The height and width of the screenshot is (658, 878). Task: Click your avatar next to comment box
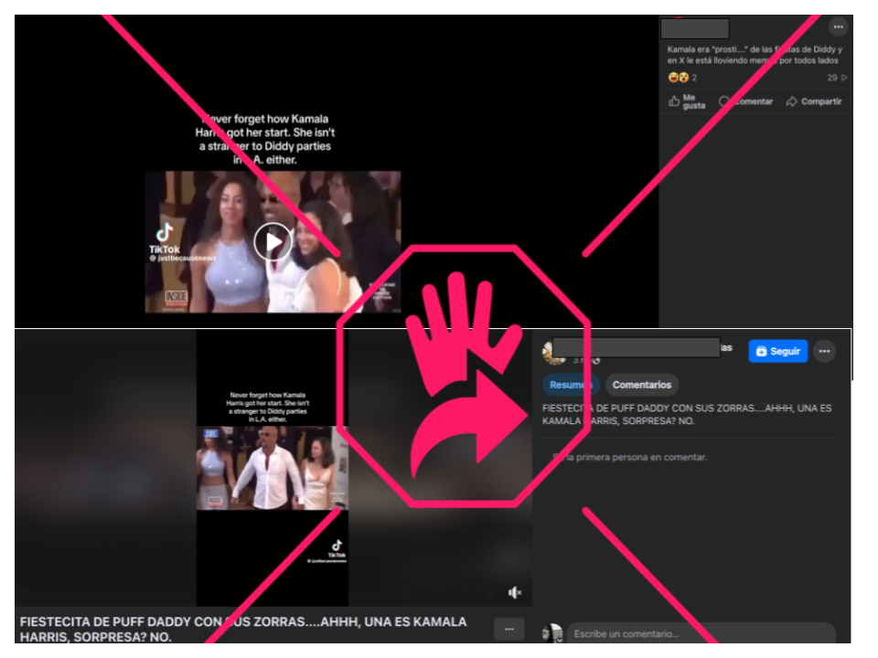click(551, 633)
